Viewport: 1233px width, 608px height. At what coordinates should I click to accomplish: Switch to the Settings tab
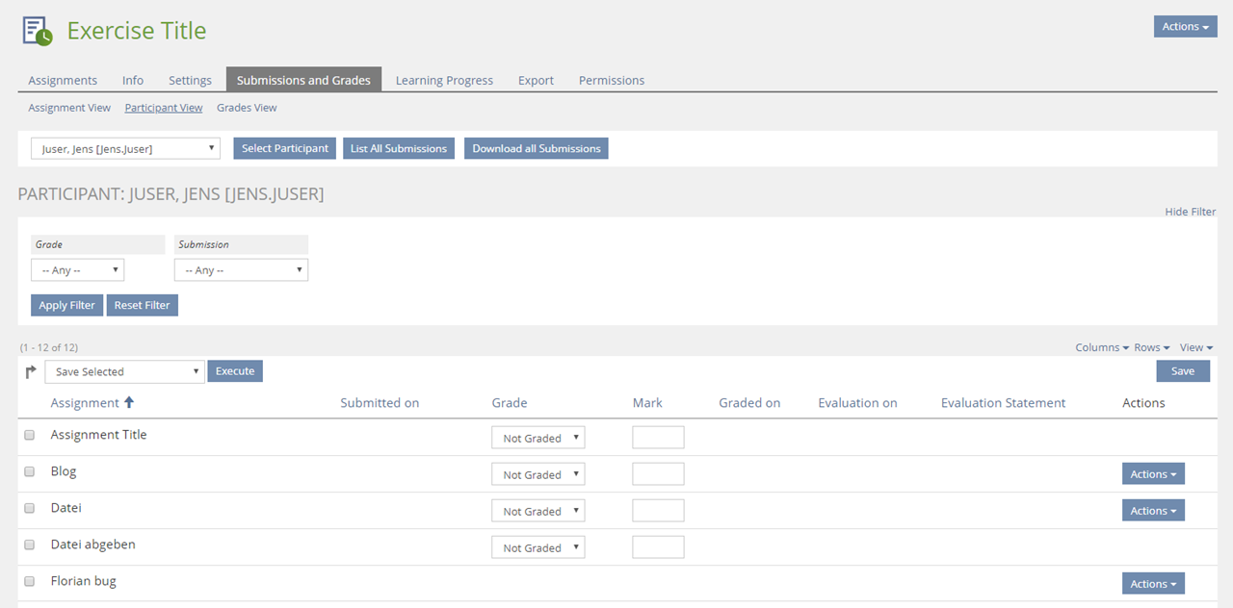click(190, 80)
